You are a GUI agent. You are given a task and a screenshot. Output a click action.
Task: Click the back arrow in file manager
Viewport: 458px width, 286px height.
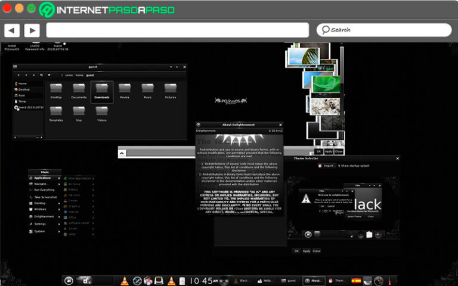click(x=18, y=75)
